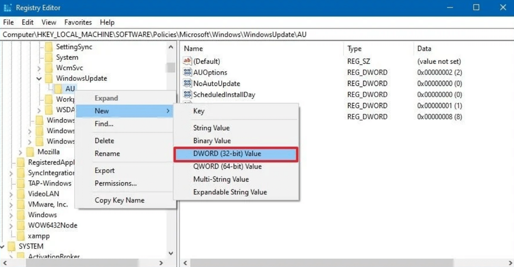Click the ScheduledInstallDay DWORD value icon

[188, 94]
